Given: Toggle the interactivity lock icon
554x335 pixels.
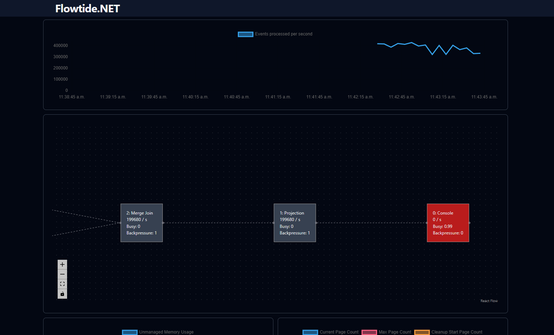Looking at the screenshot, I should click(x=62, y=294).
